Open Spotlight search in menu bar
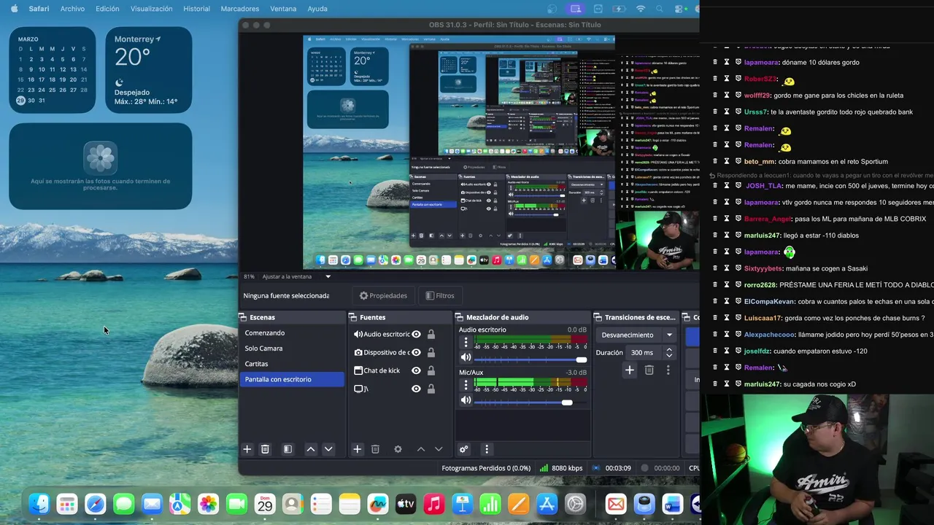934x525 pixels. tap(660, 9)
